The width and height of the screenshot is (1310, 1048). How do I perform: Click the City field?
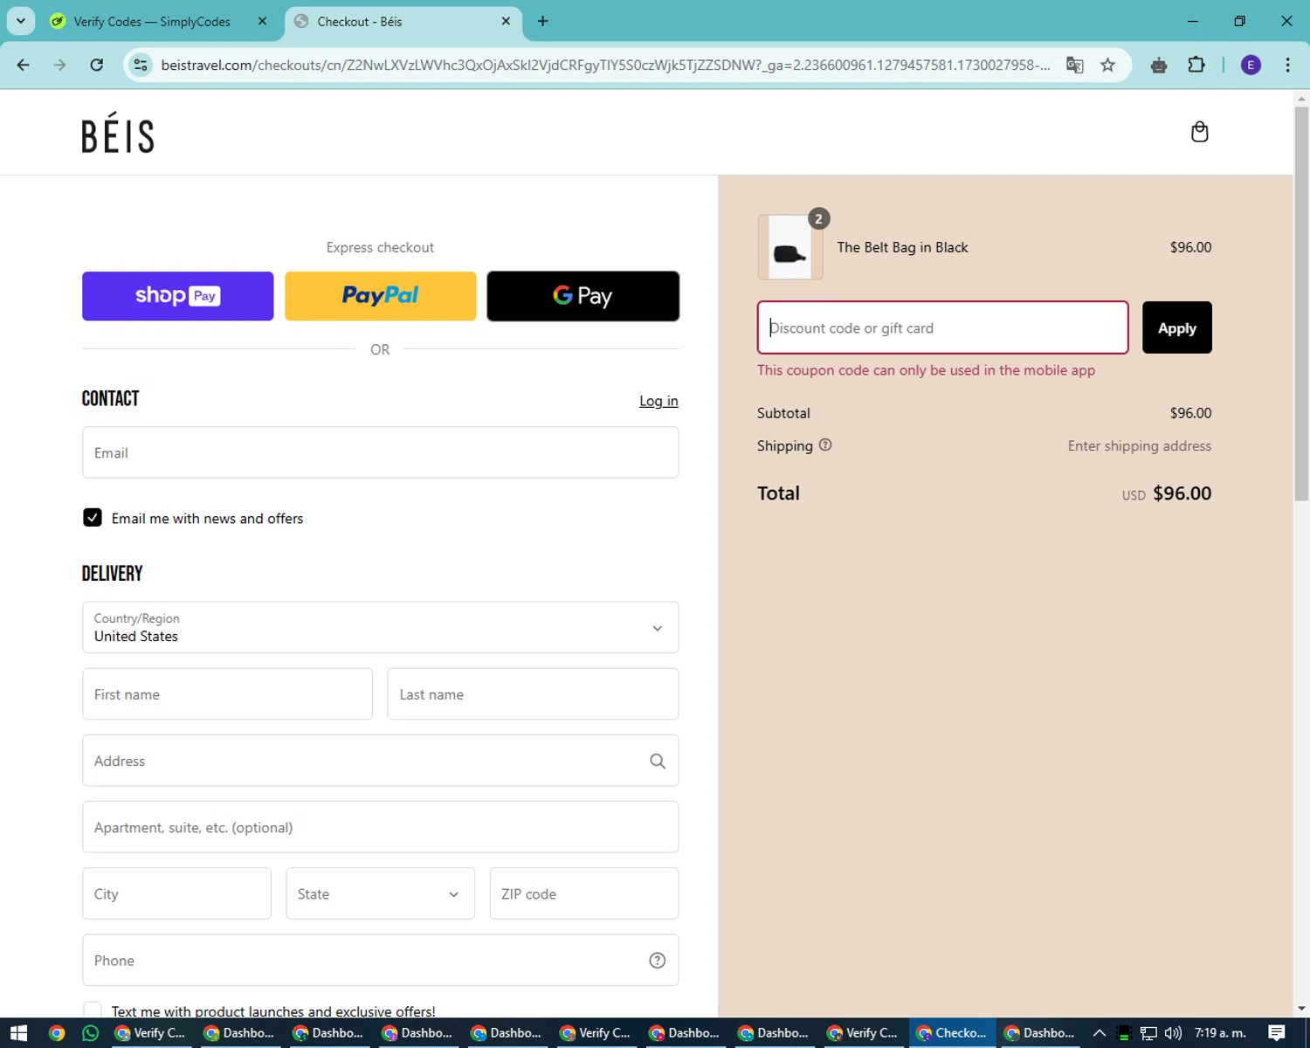(x=176, y=893)
